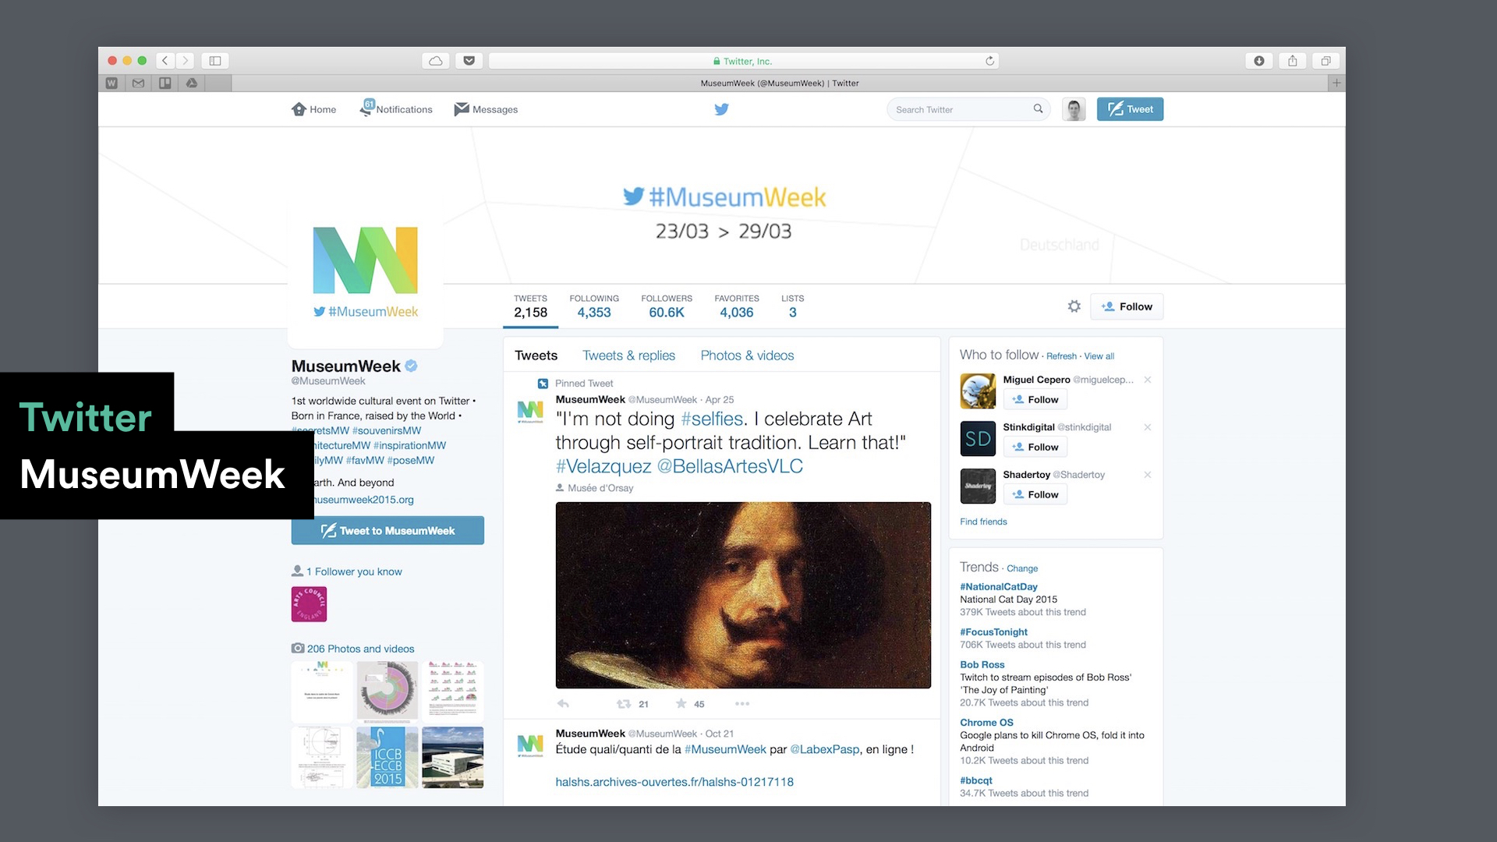Open #NationalCatDay trend

(998, 587)
